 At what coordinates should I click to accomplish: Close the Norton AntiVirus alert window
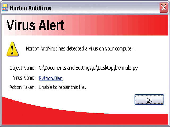click(x=164, y=8)
